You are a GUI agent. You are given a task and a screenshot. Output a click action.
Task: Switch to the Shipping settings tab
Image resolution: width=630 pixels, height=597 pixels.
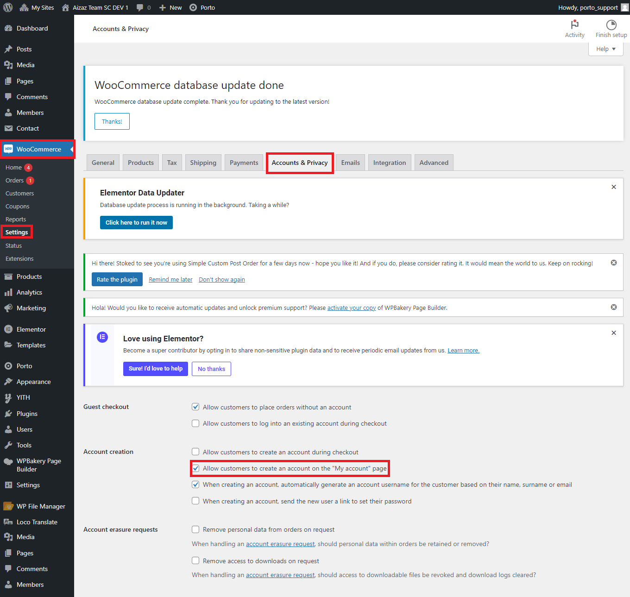coord(203,163)
